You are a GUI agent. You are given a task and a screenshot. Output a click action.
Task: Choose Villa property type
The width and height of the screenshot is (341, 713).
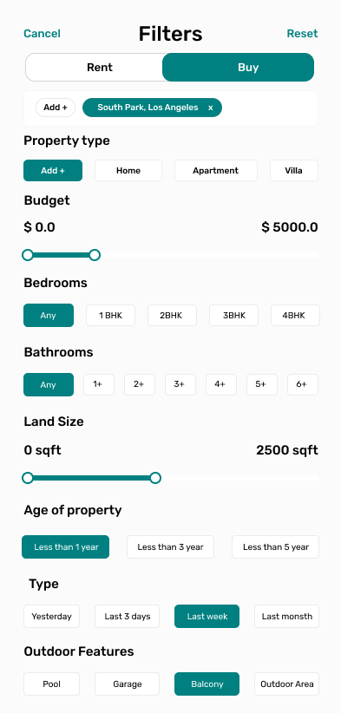click(294, 171)
